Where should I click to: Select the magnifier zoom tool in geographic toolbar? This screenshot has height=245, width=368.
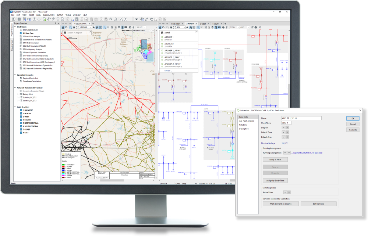coord(70,28)
